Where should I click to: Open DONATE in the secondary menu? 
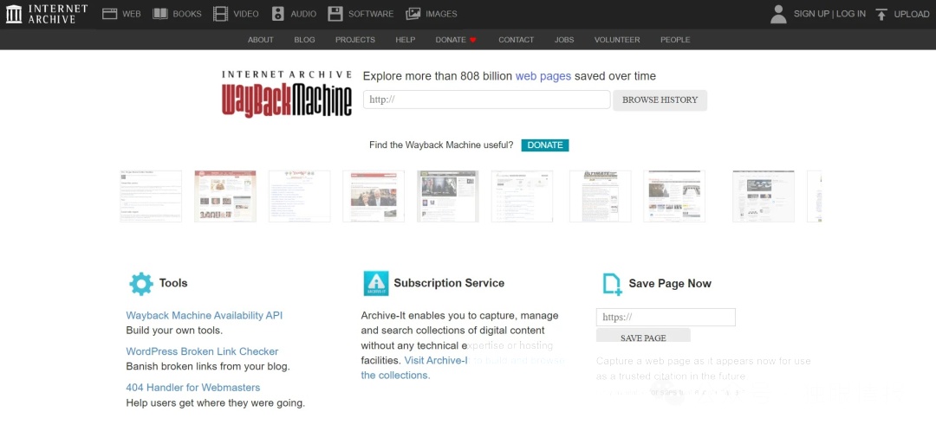point(451,40)
